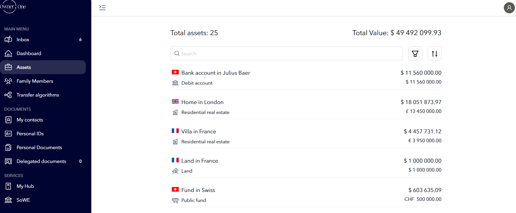
Task: Open the Assets menu item
Action: tap(43, 67)
